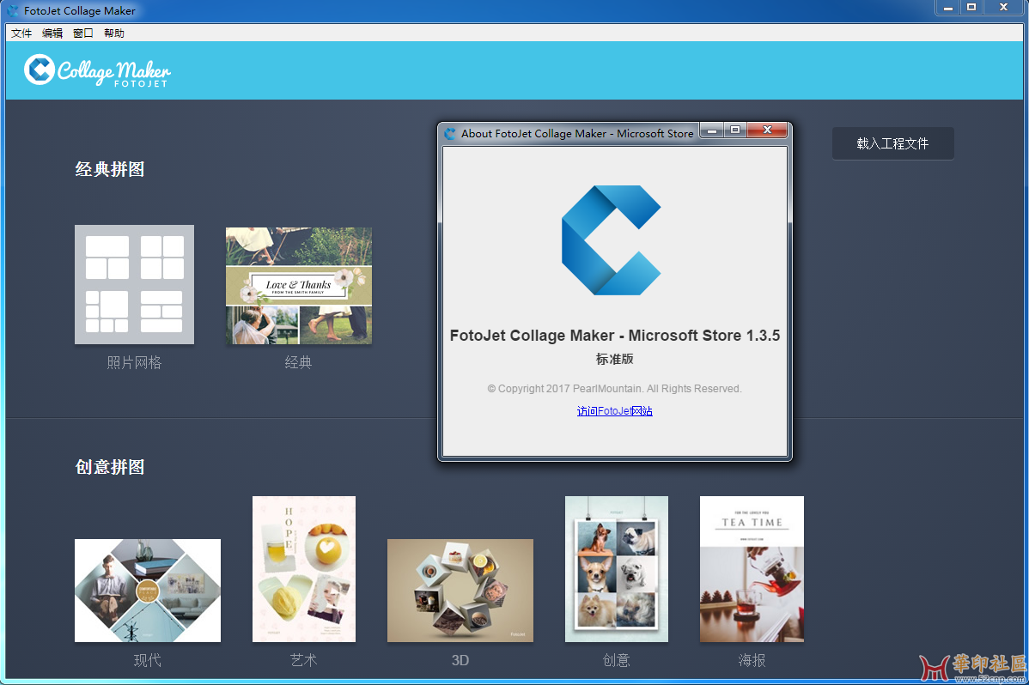Click the 创意 label text
The height and width of the screenshot is (685, 1029).
[x=616, y=660]
